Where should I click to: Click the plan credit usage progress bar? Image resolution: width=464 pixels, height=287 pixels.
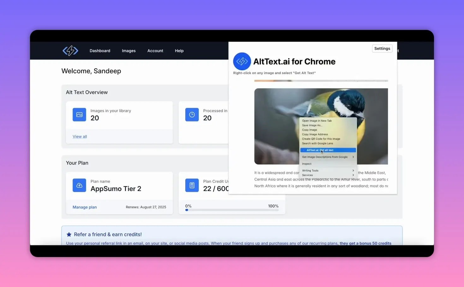click(x=232, y=210)
